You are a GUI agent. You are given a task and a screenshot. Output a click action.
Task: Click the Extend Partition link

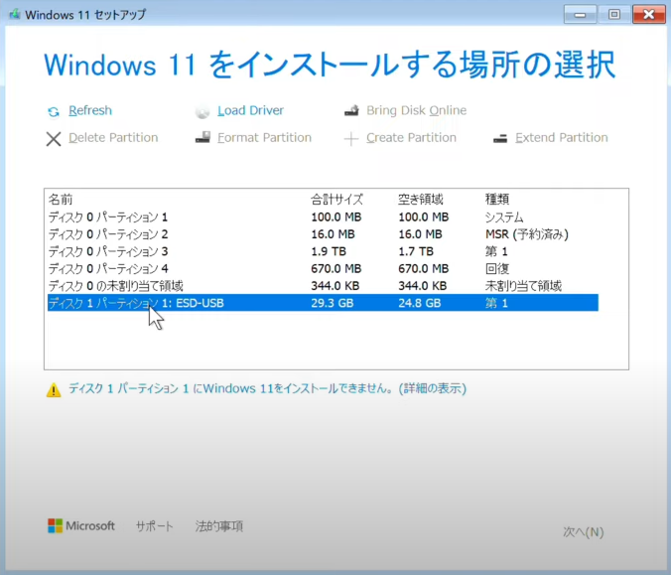[x=562, y=137]
